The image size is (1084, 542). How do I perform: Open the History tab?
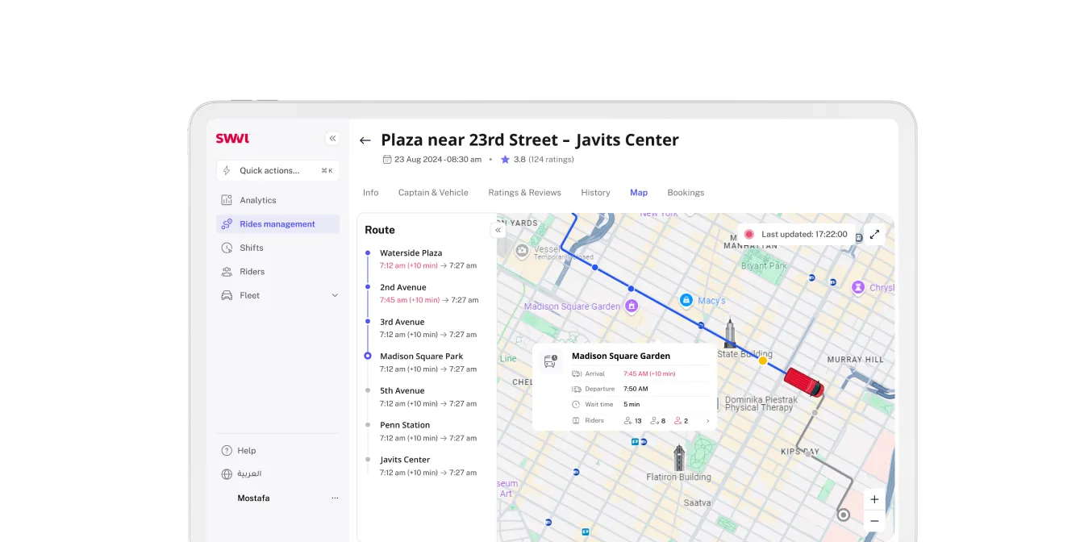tap(595, 193)
